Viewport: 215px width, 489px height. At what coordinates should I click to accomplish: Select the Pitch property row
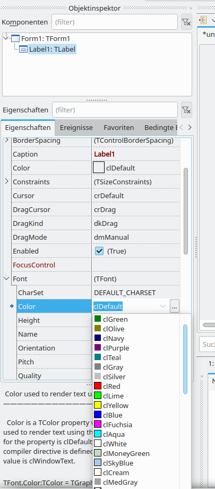pos(54,362)
